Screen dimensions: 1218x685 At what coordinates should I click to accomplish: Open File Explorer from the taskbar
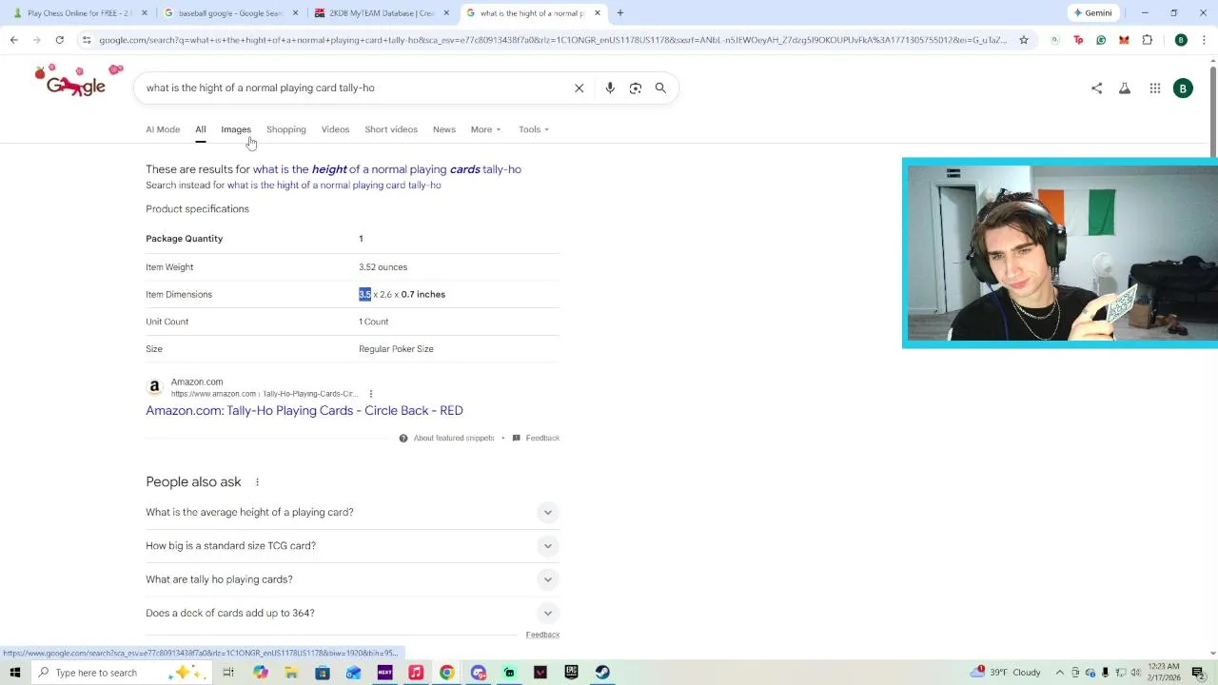[x=291, y=673]
